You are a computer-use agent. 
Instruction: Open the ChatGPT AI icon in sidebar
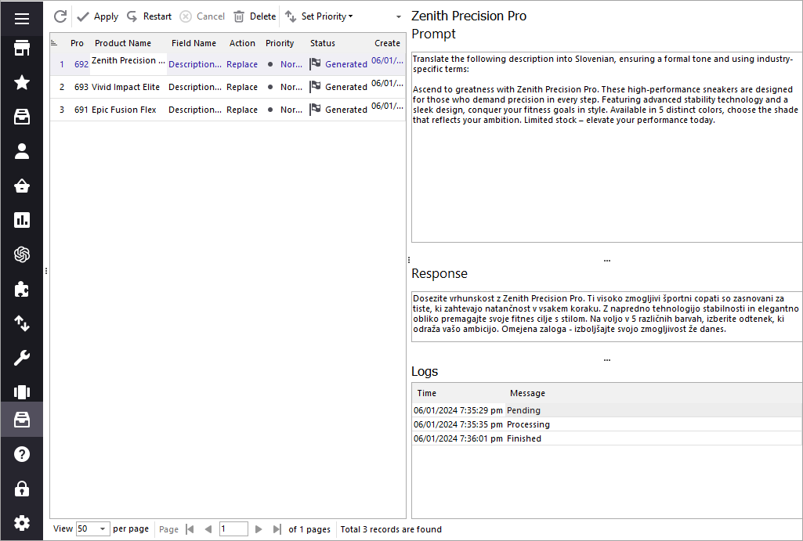pos(21,254)
